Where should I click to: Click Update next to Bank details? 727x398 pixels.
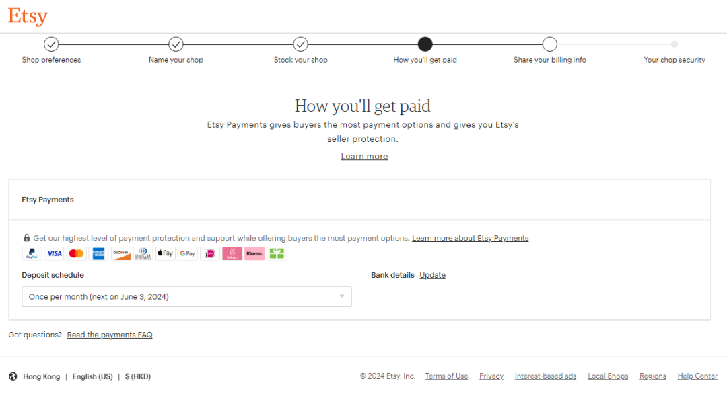pyautogui.click(x=433, y=275)
